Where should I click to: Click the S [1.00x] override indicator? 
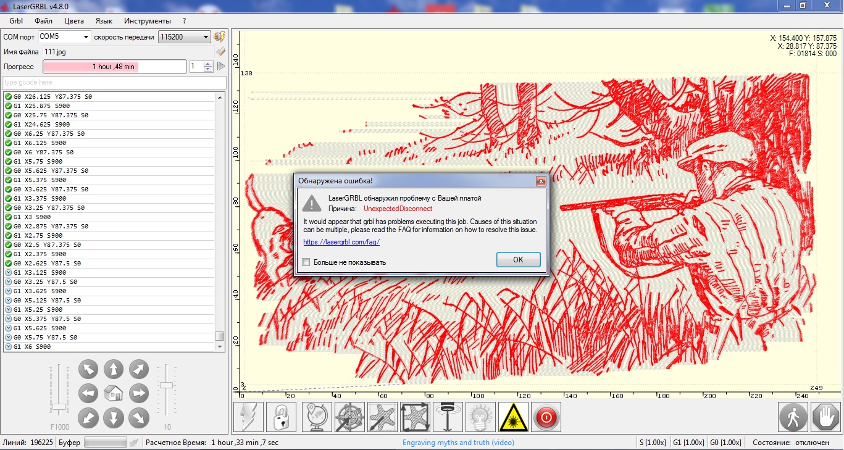653,443
